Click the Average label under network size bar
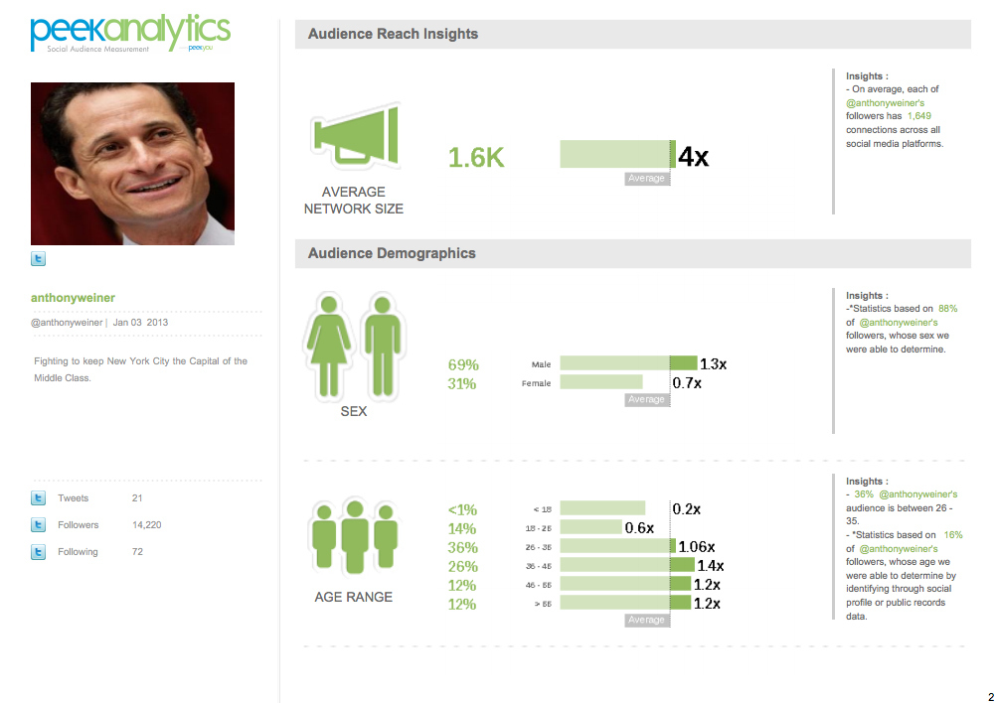The height and width of the screenshot is (703, 997). click(x=647, y=179)
